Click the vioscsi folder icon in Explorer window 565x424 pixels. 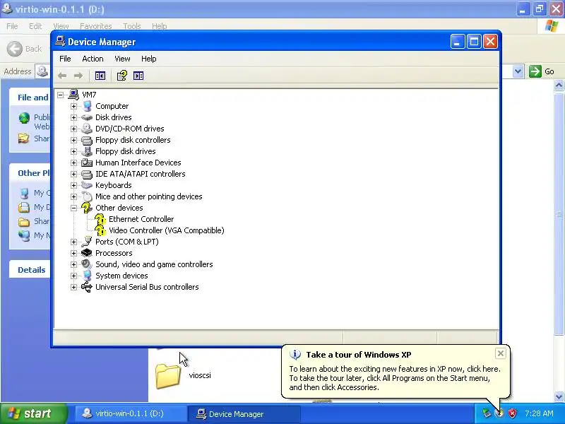point(168,376)
